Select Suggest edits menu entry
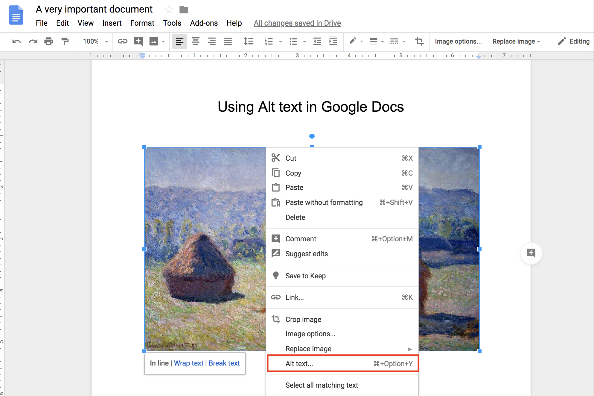 click(342, 254)
